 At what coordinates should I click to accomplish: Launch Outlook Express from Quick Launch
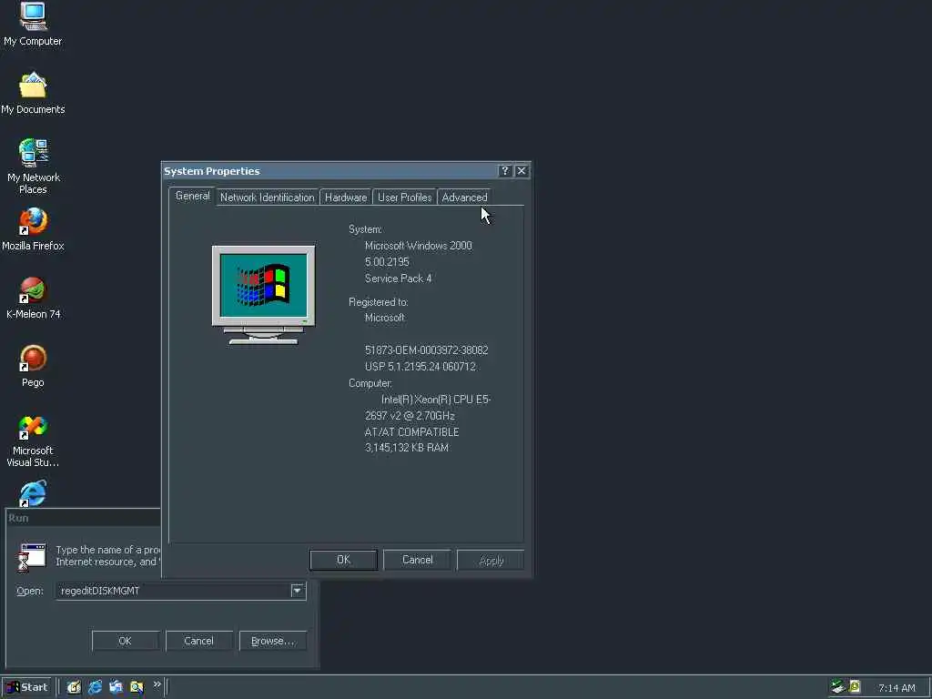coord(116,687)
